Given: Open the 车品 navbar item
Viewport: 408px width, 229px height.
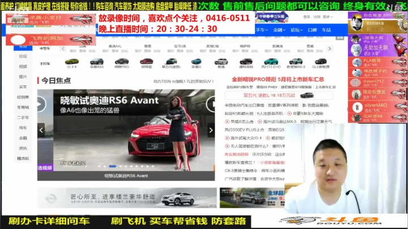Looking at the screenshot, I should (x=326, y=30).
